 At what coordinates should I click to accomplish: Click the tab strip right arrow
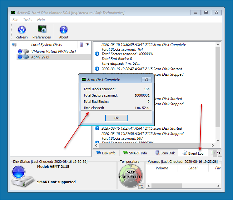[220, 153]
